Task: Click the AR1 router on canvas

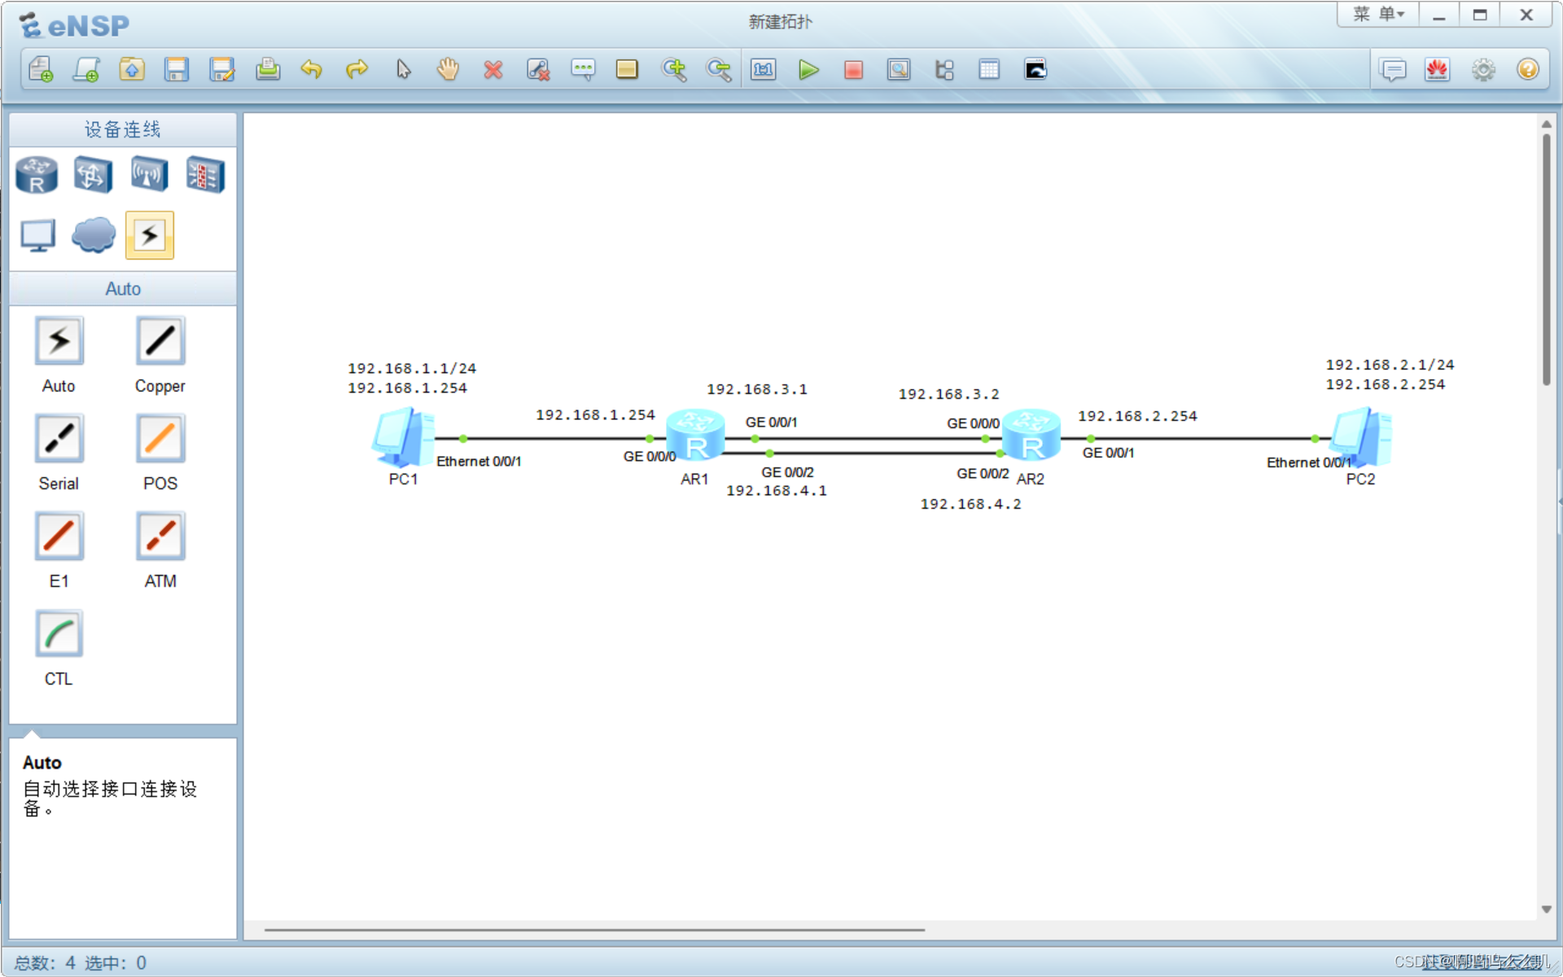Action: pos(695,436)
